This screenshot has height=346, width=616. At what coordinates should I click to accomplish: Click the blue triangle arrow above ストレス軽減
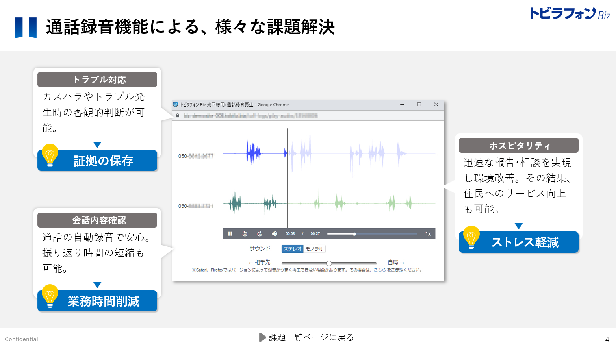click(518, 225)
